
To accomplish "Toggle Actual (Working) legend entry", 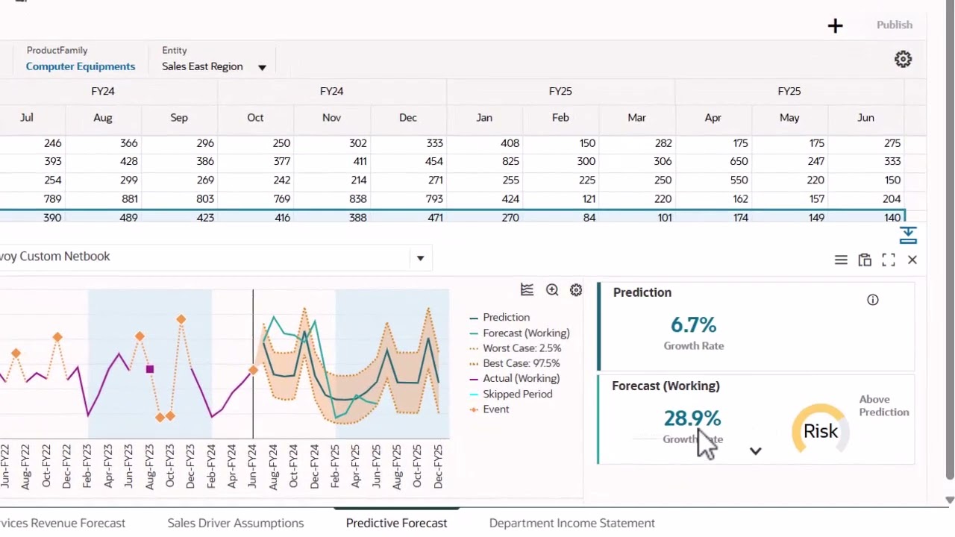I will [x=514, y=378].
